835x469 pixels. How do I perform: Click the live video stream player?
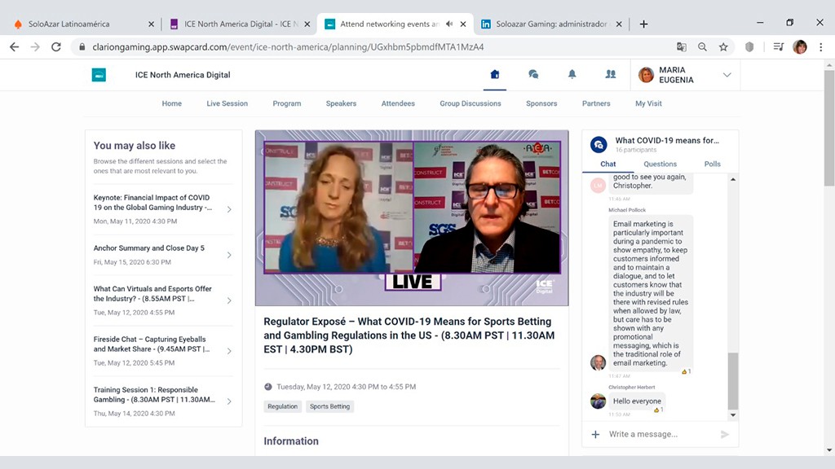pos(412,218)
